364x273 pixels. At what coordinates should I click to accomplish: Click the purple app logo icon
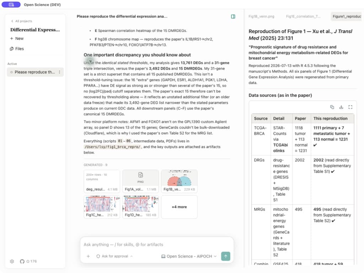[11, 5]
